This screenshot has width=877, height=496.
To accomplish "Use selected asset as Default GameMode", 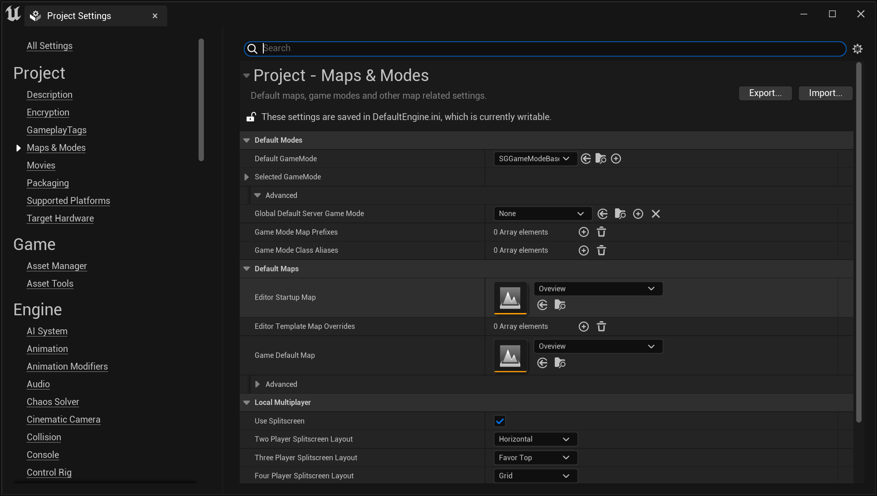I will point(586,159).
